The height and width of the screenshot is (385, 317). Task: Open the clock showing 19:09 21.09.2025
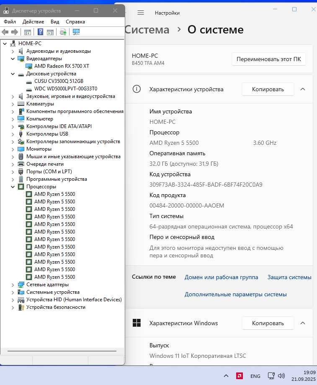304,376
